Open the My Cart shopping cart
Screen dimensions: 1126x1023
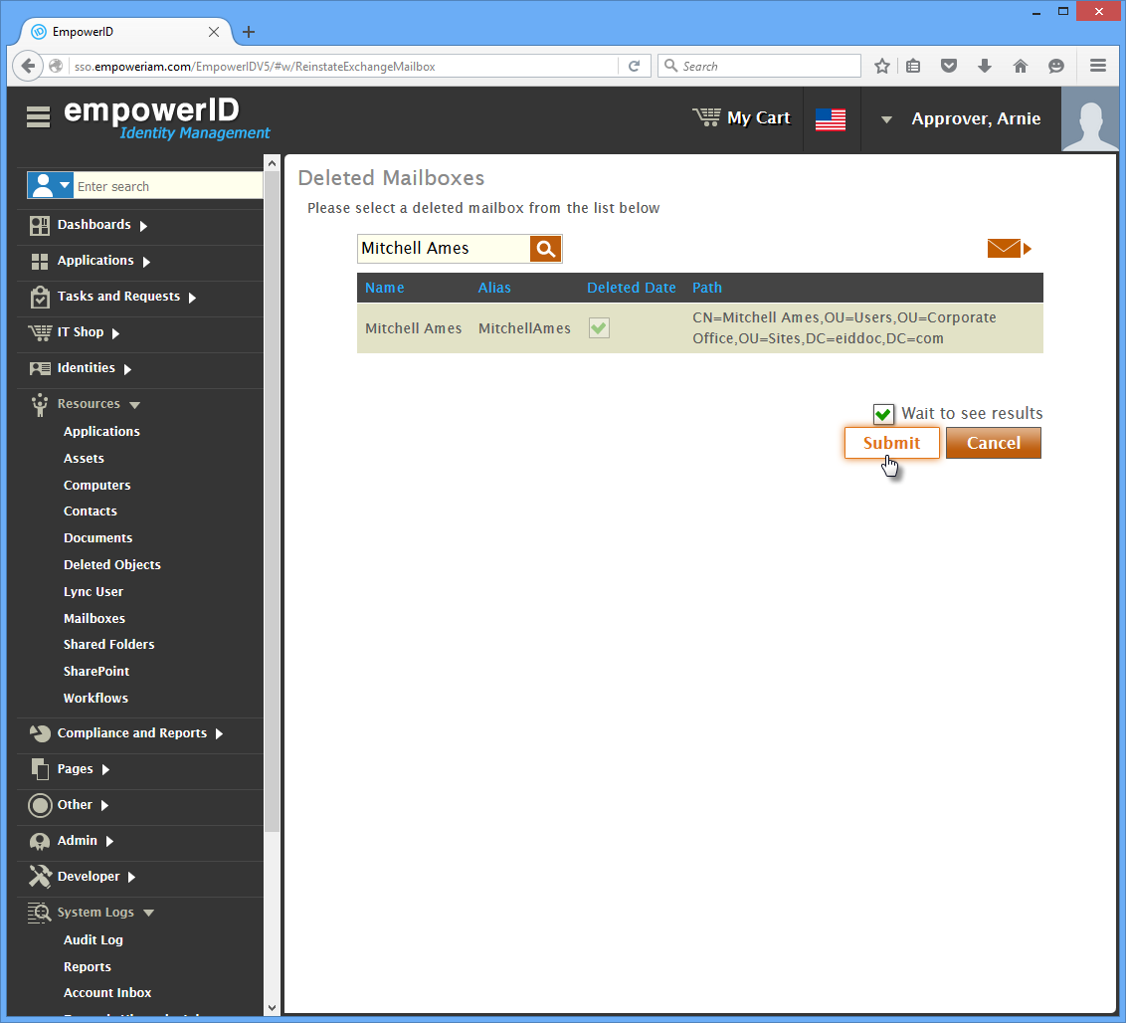tap(741, 118)
